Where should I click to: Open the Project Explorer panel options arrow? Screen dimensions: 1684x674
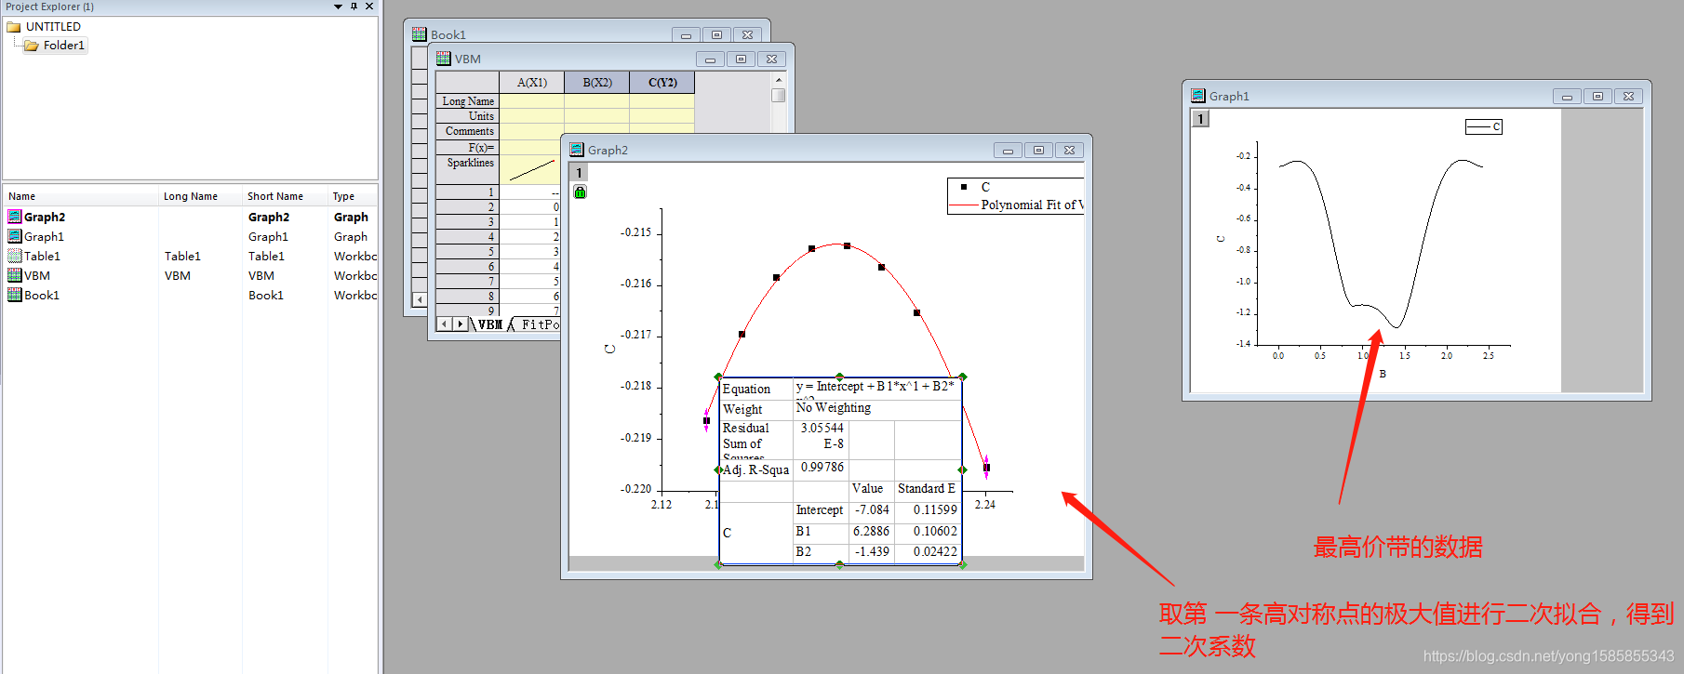coord(339,7)
